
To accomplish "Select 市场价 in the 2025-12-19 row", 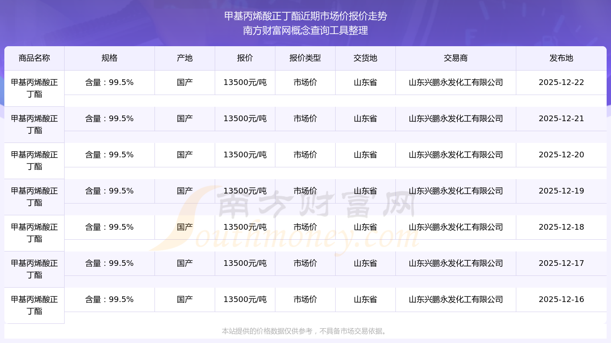I will click(x=305, y=191).
